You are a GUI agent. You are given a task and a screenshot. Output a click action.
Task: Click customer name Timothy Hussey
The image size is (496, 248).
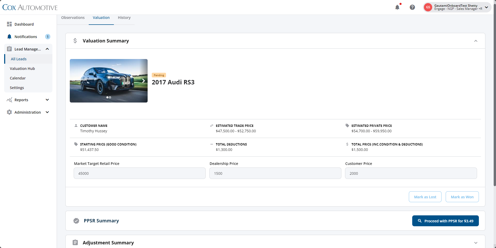[94, 131]
